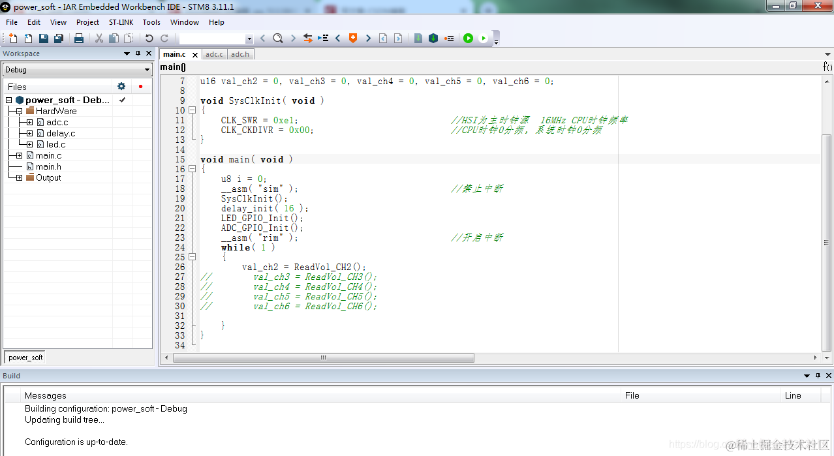Toggle breakpoint with the red-dot icon
834x456 pixels.
[x=449, y=38]
